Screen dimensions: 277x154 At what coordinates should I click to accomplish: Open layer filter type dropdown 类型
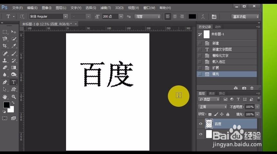click(x=209, y=99)
